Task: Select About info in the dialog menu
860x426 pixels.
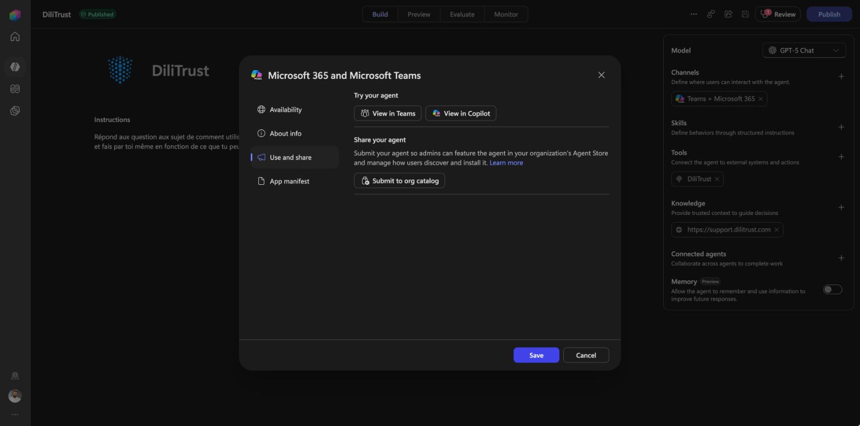Action: (x=295, y=133)
